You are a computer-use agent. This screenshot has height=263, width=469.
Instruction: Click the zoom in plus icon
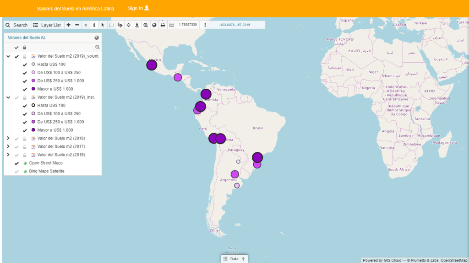[x=68, y=25]
